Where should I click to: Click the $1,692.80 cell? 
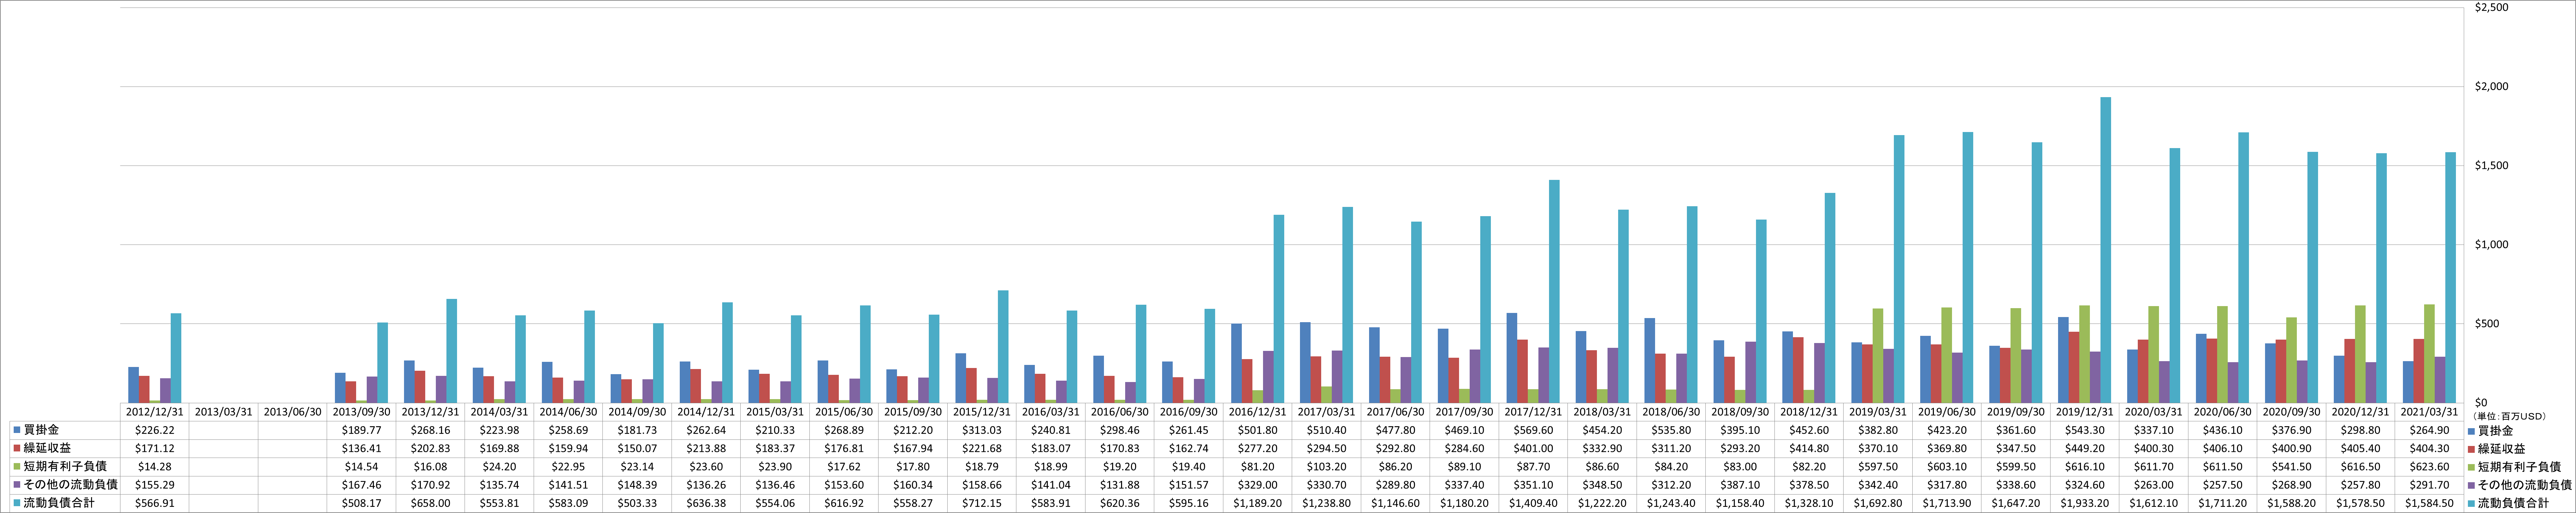1878,503
